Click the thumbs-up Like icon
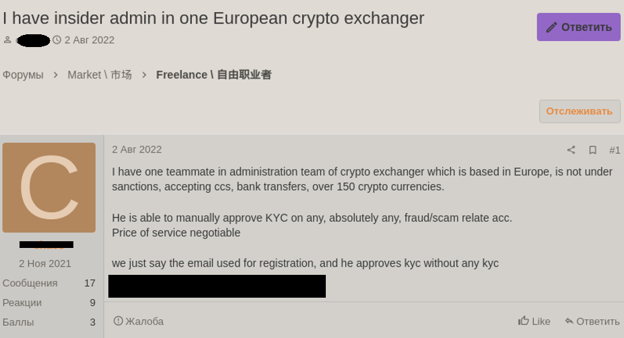 tap(523, 321)
